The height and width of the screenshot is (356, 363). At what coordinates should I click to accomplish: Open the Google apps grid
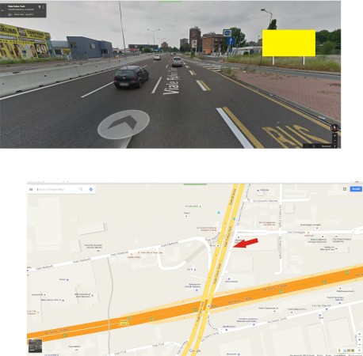click(345, 189)
